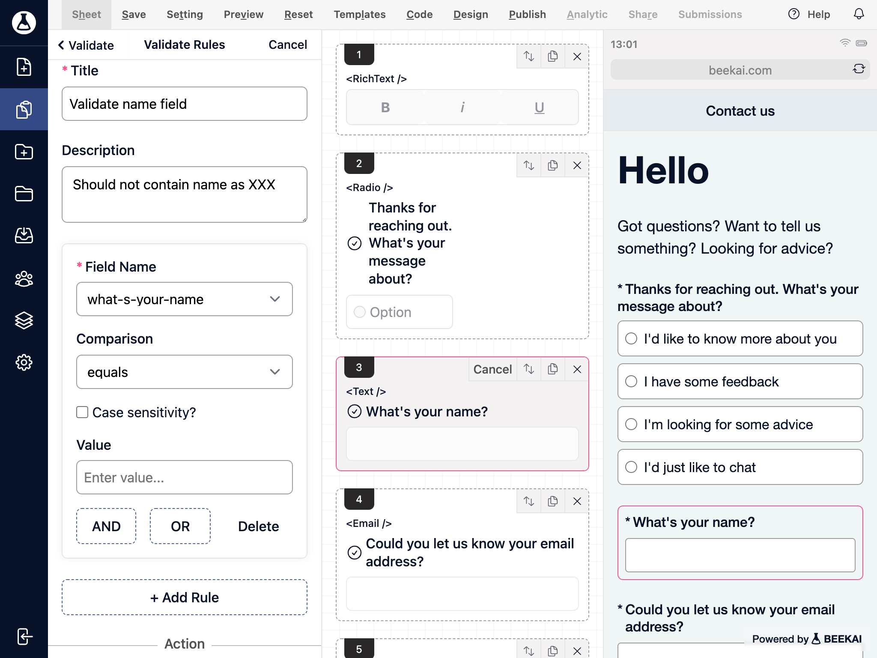
Task: Click the reorder arrows on block 5
Action: pyautogui.click(x=529, y=650)
